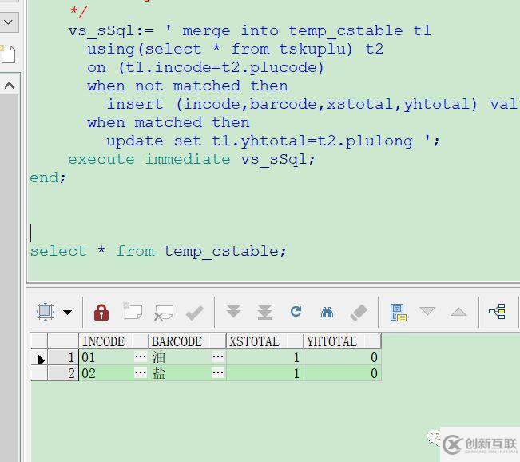Screen dimensions: 520x462
Task: Click the previous record up triangle
Action: click(458, 311)
